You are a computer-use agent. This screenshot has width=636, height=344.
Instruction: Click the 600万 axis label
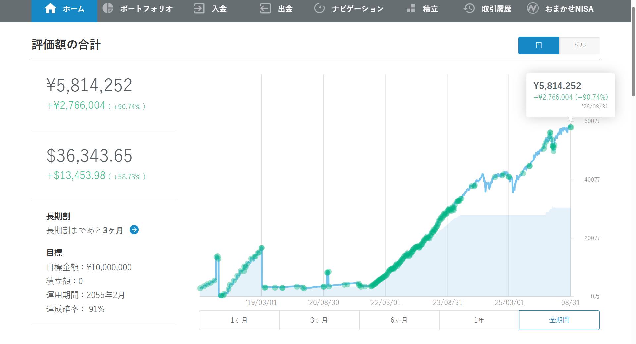click(592, 121)
